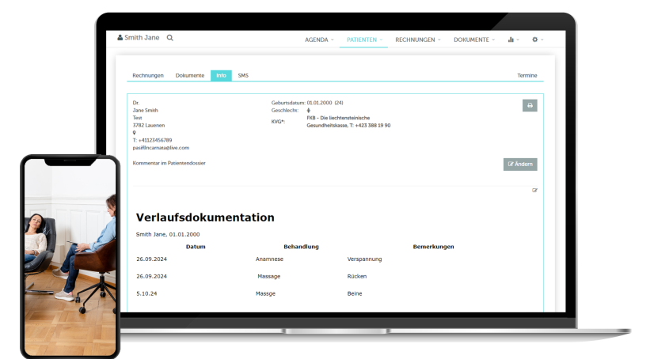654x359 pixels.
Task: Go to the Termine tab
Action: (x=527, y=76)
